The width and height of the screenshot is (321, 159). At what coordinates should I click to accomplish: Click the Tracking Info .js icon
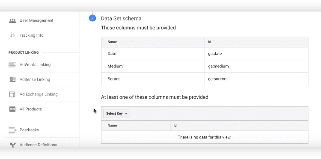12,35
